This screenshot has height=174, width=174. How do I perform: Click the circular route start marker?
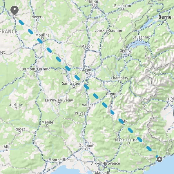(x=159, y=159)
